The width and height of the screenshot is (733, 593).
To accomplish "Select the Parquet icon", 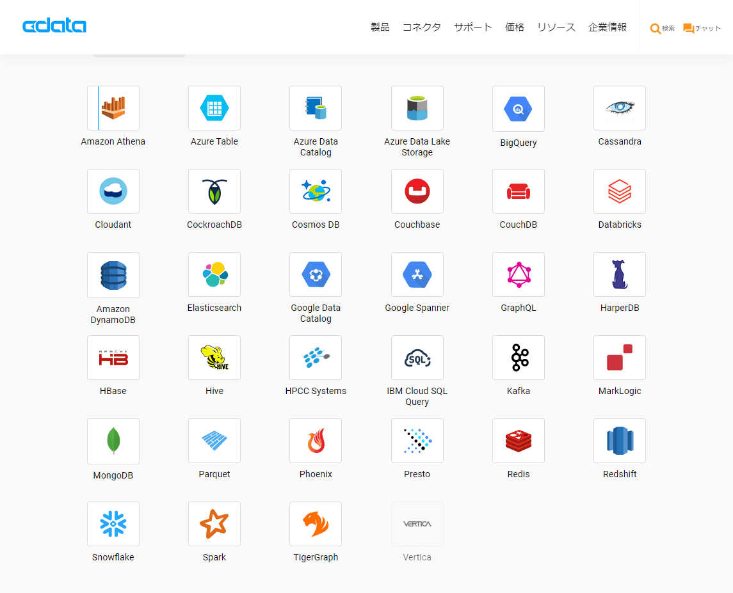I will pos(214,441).
